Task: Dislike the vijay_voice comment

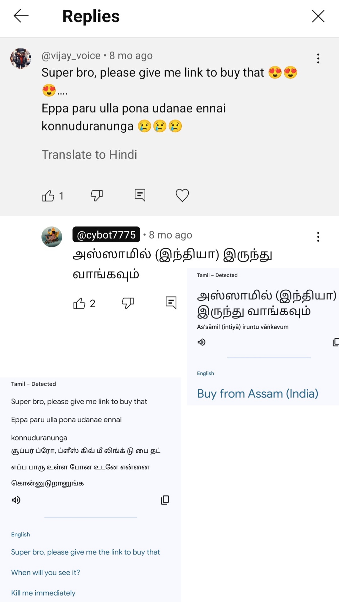Action: [97, 195]
